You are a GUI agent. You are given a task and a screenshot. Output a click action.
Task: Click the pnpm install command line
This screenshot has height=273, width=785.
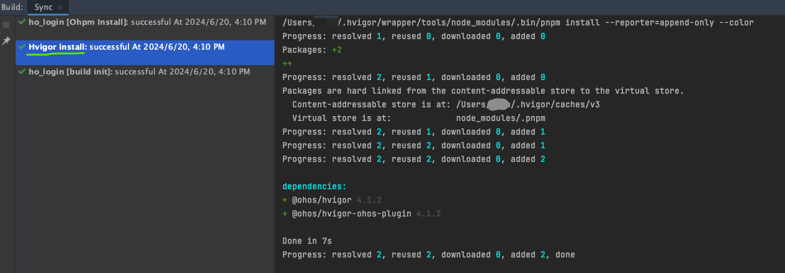518,23
